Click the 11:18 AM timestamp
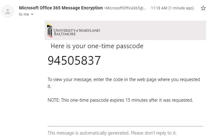The image size is (208, 138). [x=159, y=8]
